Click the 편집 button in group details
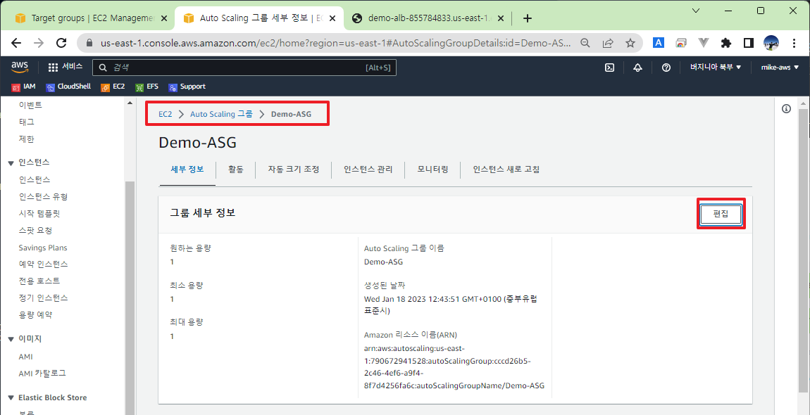Screen dimensions: 810x415 721,215
